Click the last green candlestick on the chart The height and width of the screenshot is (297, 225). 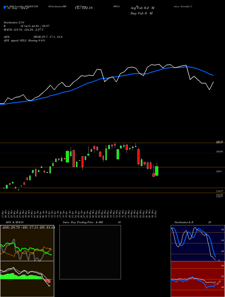pos(157,171)
